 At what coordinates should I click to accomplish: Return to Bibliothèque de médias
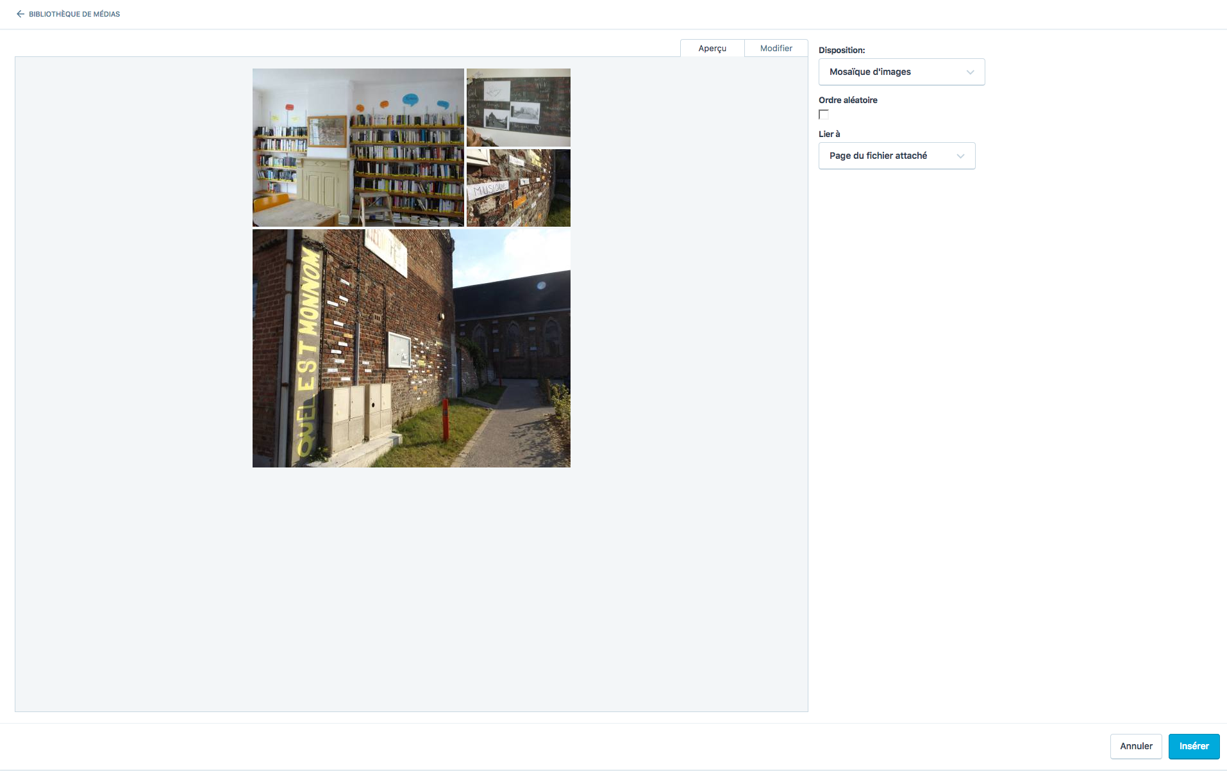[74, 14]
